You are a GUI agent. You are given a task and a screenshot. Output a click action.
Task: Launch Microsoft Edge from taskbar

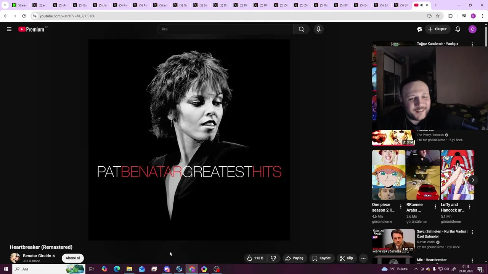[x=117, y=269]
